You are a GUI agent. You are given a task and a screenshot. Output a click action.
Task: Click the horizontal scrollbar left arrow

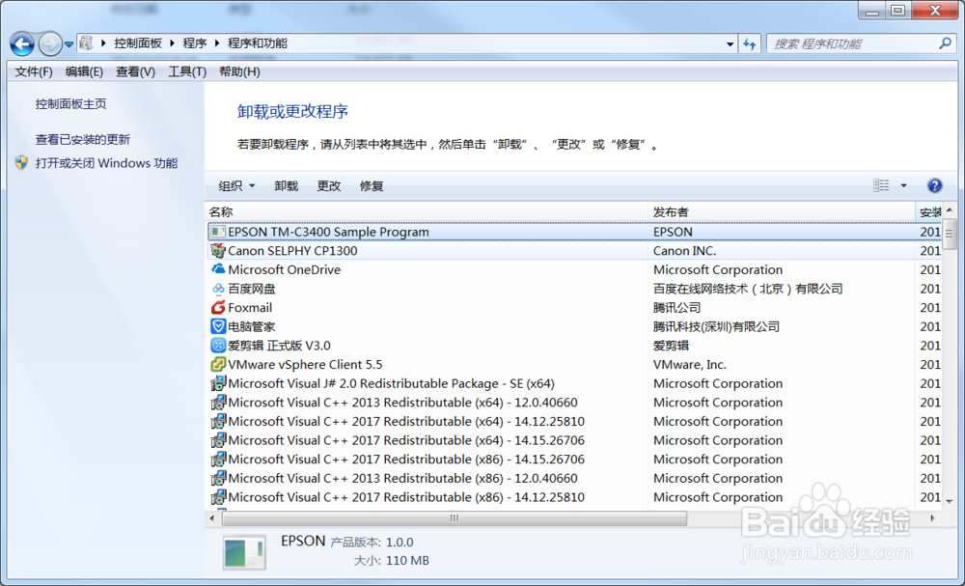pyautogui.click(x=212, y=518)
